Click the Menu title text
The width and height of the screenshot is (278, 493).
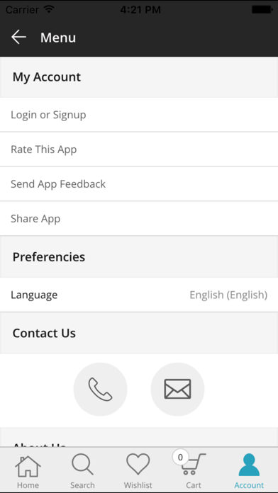58,38
